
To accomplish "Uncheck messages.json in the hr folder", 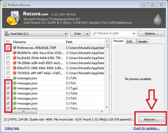I will coord(8,103).
